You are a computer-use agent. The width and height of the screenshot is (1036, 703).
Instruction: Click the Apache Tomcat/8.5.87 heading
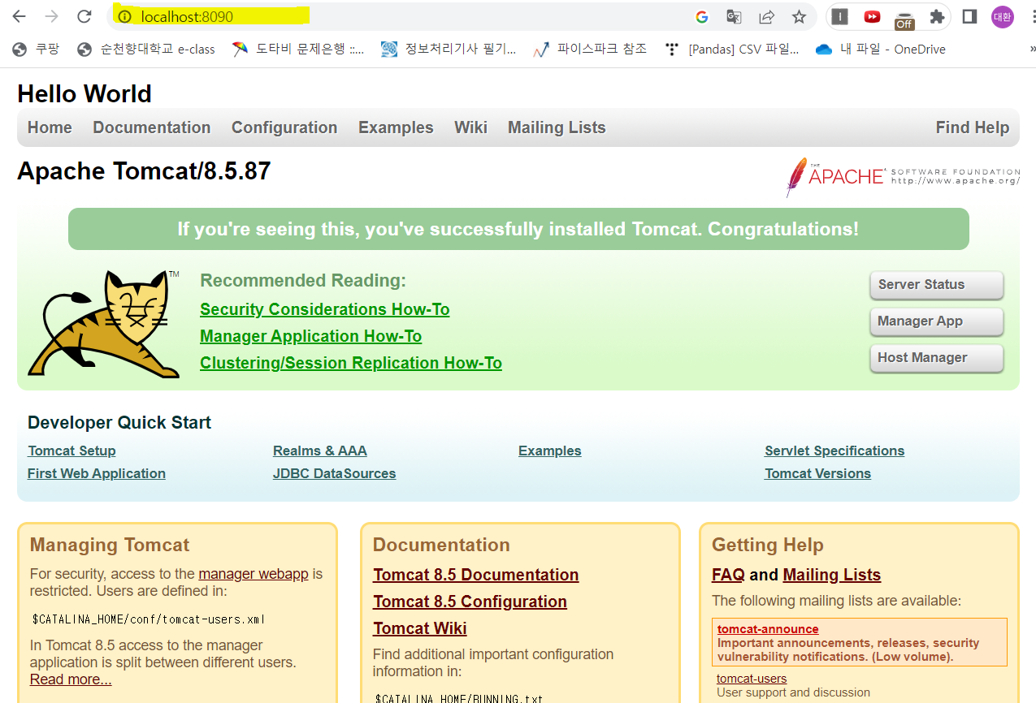[144, 171]
